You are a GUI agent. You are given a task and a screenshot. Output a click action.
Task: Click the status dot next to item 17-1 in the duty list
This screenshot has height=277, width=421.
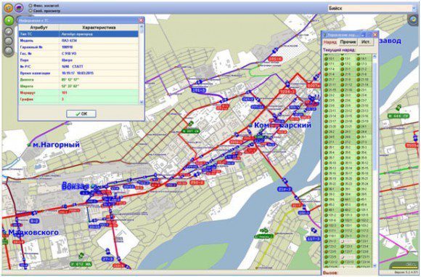point(326,64)
